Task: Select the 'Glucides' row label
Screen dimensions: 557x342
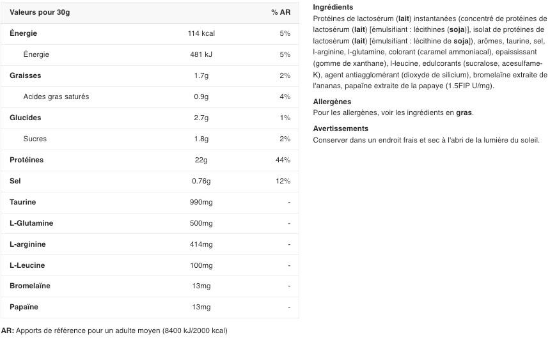Action: tap(25, 118)
